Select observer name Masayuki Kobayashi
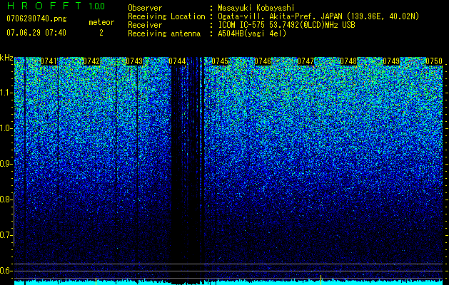The image size is (449, 285). click(256, 8)
